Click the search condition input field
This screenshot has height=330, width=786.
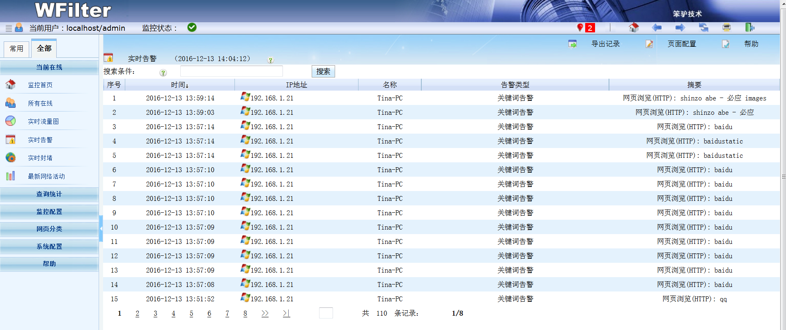click(231, 71)
